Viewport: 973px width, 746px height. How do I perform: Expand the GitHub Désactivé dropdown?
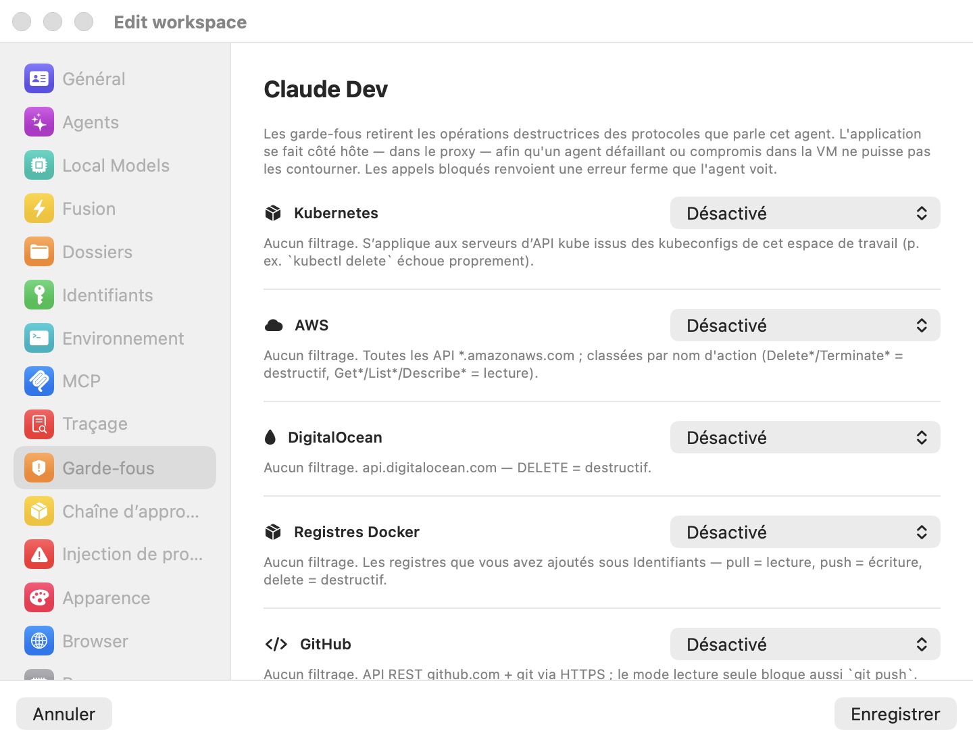(x=805, y=645)
